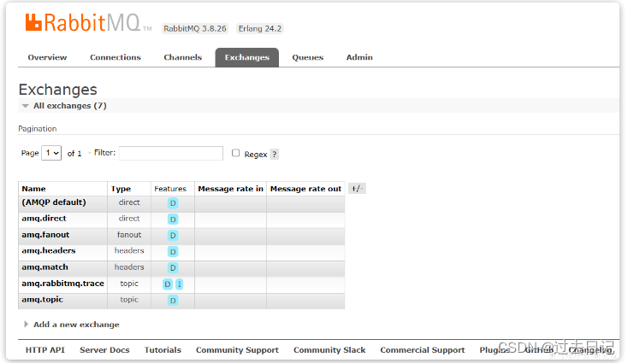Open the amq.fanout exchange
628x363 pixels.
pyautogui.click(x=45, y=235)
